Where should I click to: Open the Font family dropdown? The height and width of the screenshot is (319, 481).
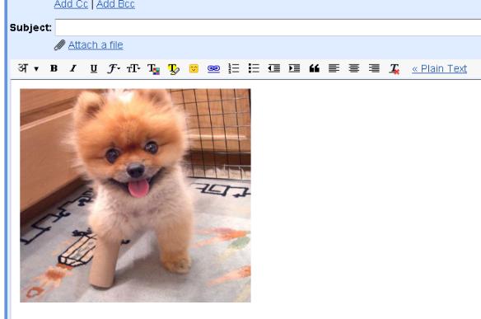[x=113, y=68]
